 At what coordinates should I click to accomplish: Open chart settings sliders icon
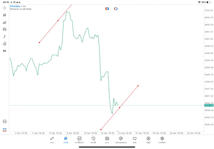tap(5, 29)
